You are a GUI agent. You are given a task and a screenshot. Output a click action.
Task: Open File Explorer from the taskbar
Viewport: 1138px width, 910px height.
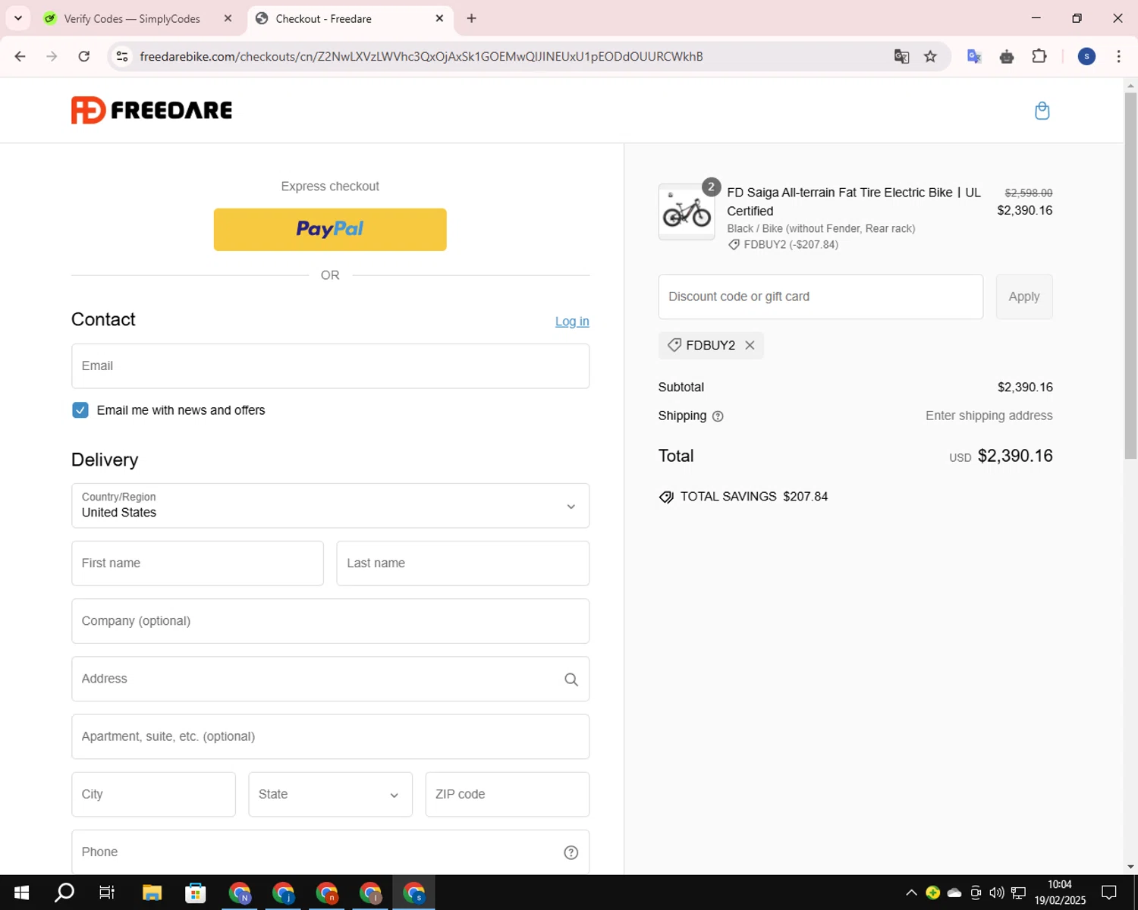click(152, 893)
